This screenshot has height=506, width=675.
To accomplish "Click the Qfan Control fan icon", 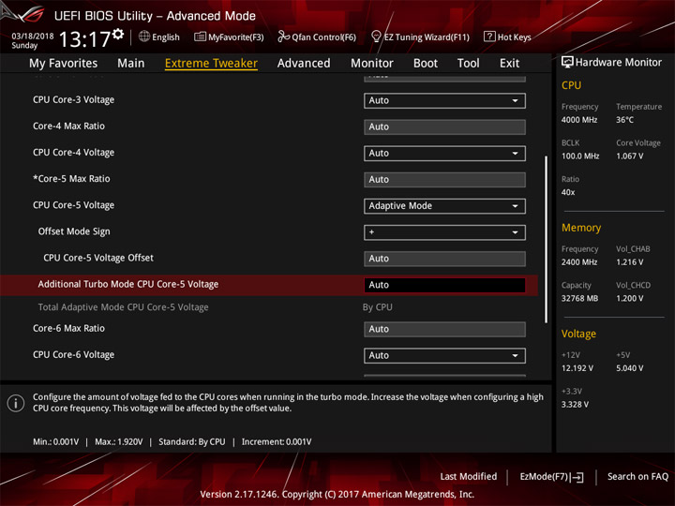I will point(283,37).
